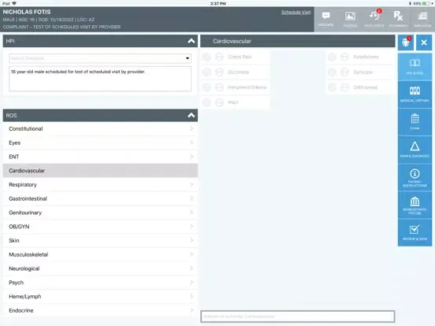This screenshot has width=435, height=326.
Task: Open the Exam clipboard section
Action: coord(415,122)
